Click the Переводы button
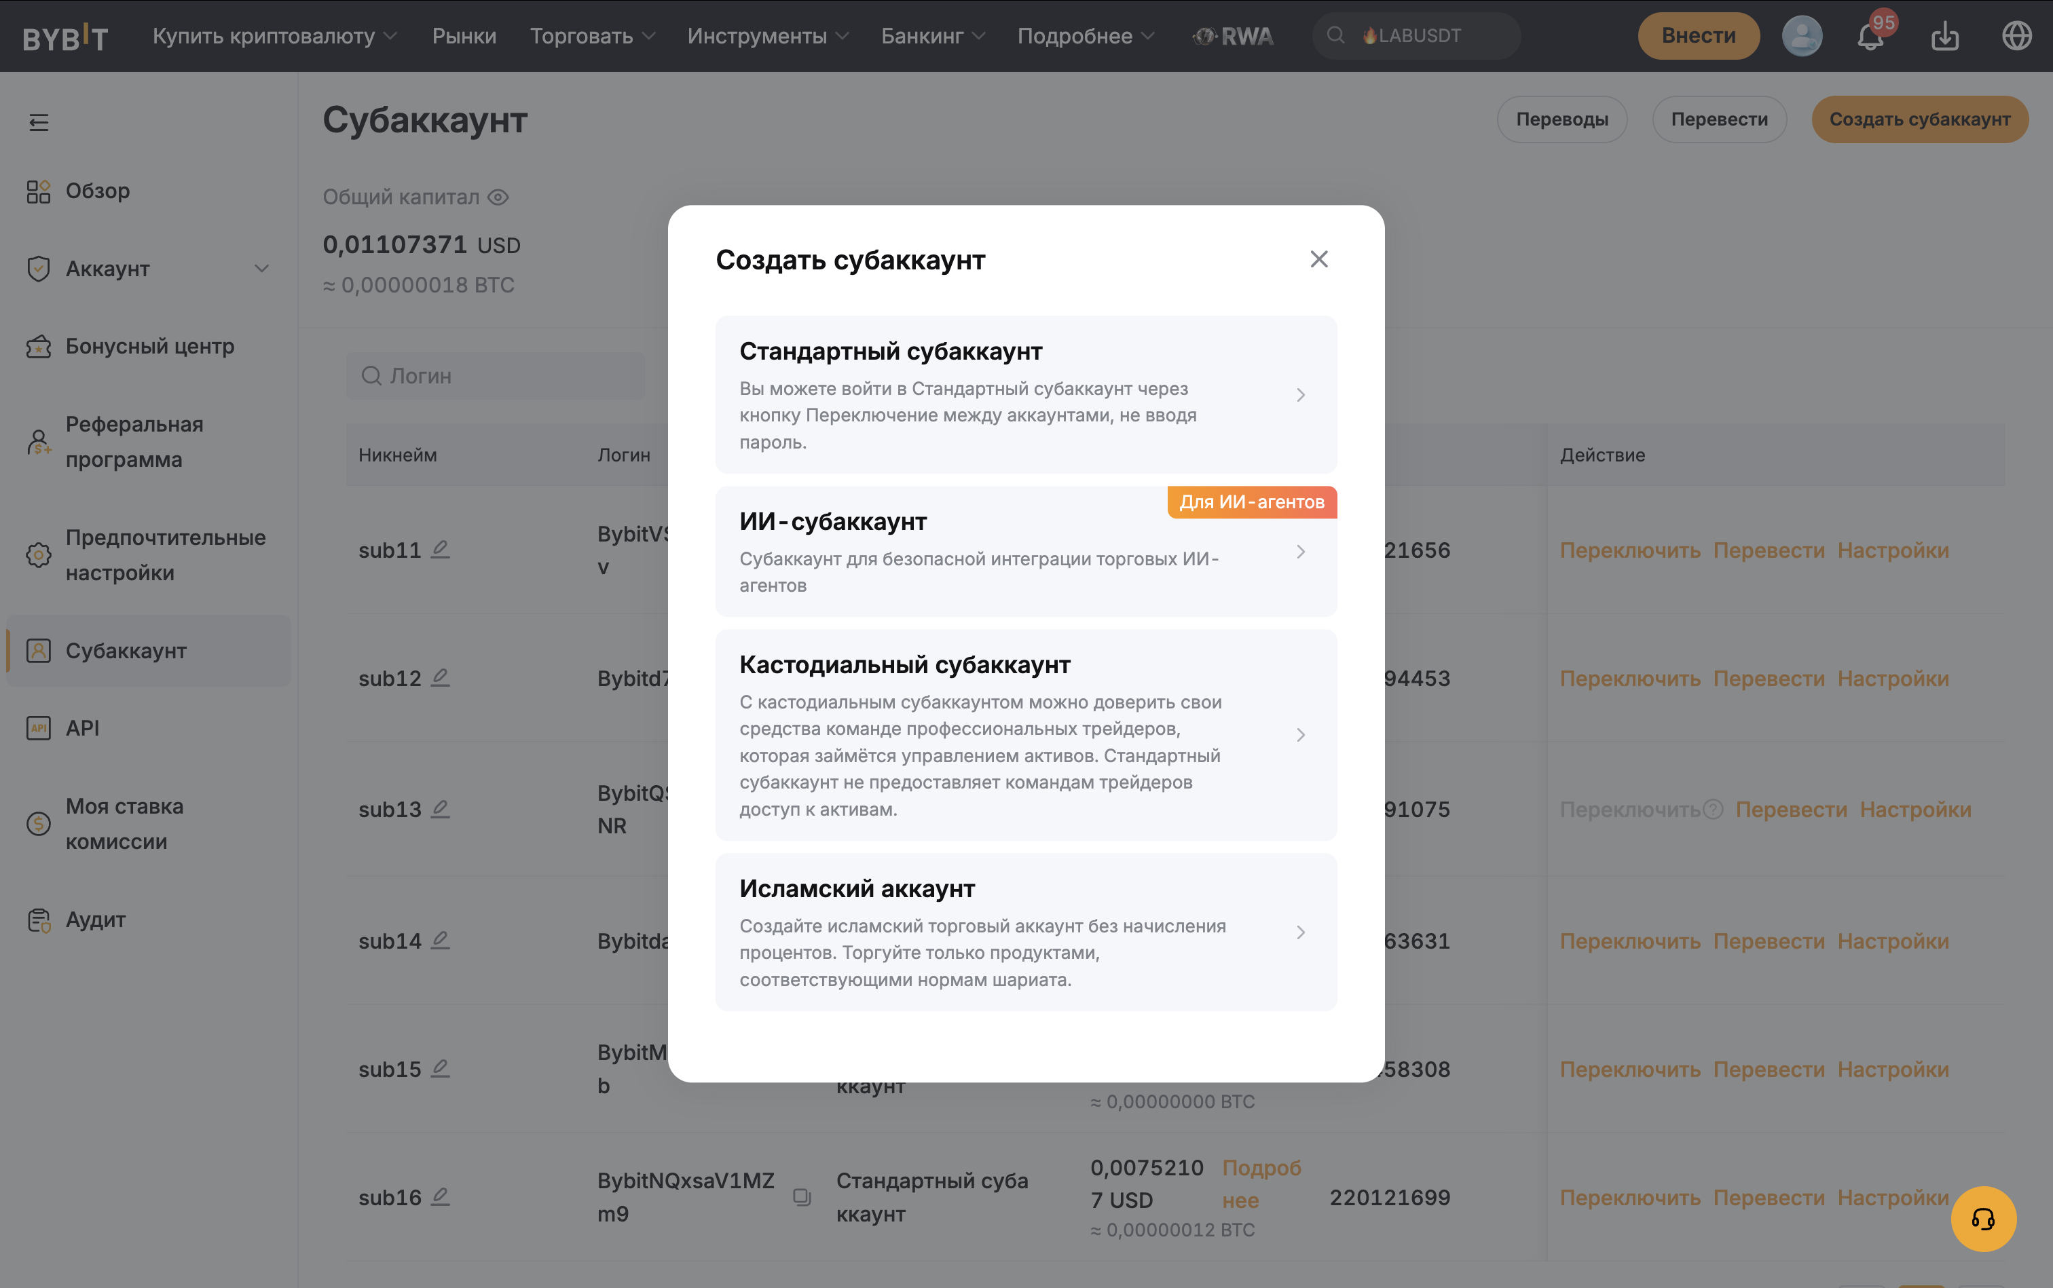 1562,119
